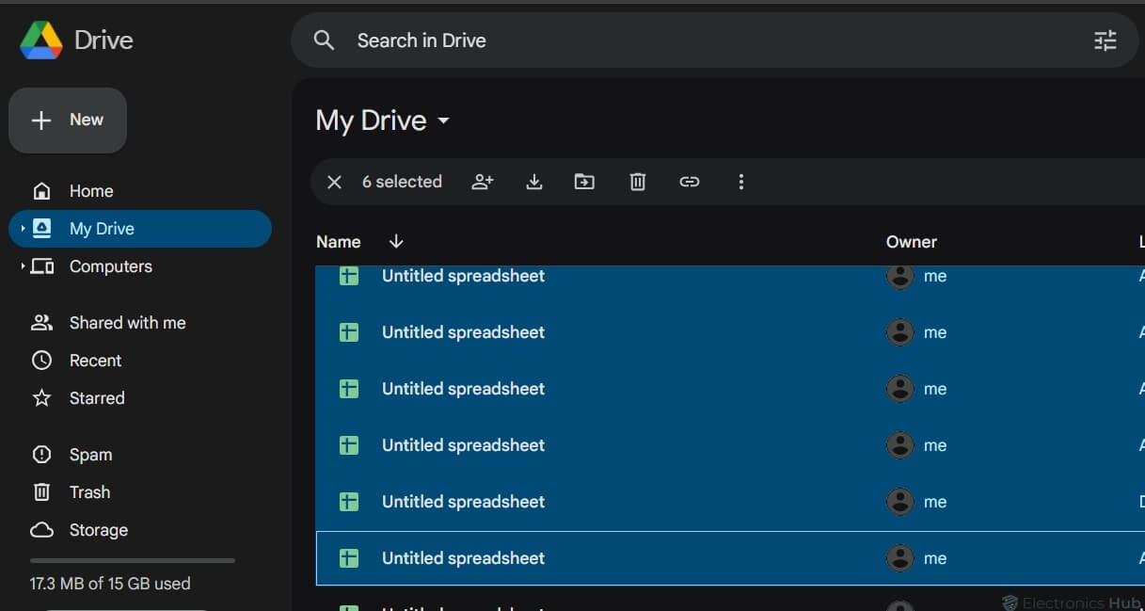Screen dimensions: 1145x611
Task: Clear the 6 selected items
Action: tap(334, 182)
